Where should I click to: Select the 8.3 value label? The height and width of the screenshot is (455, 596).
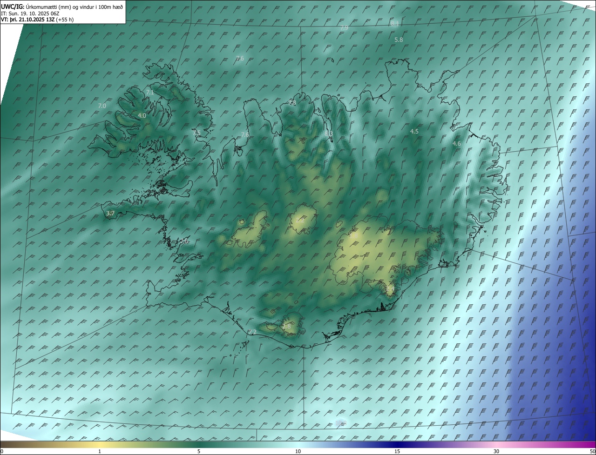(329, 134)
